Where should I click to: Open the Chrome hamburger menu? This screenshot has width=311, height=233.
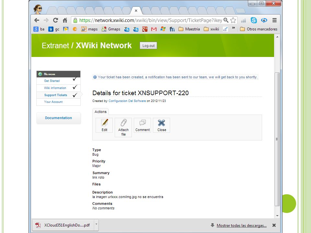point(274,20)
